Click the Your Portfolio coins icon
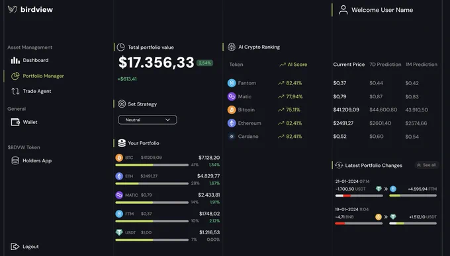 122,143
